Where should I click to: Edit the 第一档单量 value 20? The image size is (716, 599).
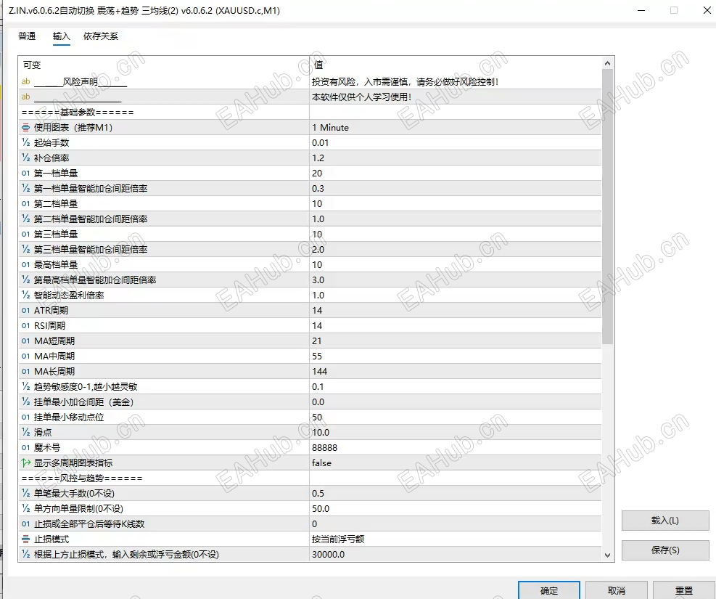pyautogui.click(x=456, y=174)
